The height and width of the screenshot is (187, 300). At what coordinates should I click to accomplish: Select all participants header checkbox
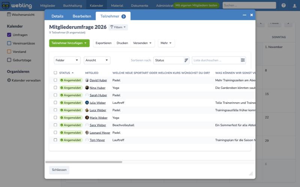55,73
